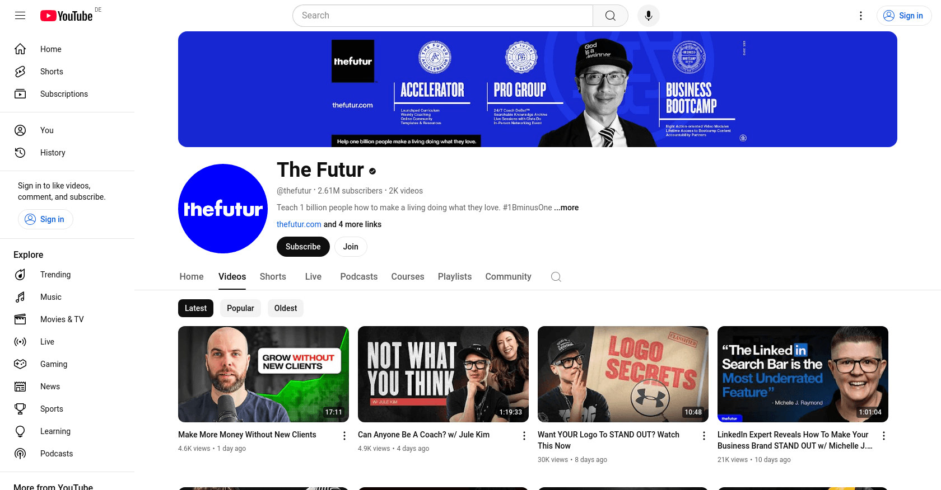Click the Subscribe button
The width and height of the screenshot is (941, 490).
click(303, 247)
